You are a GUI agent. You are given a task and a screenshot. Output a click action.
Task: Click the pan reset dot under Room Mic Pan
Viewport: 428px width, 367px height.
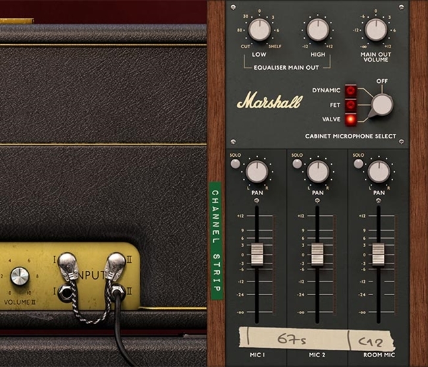click(x=379, y=201)
